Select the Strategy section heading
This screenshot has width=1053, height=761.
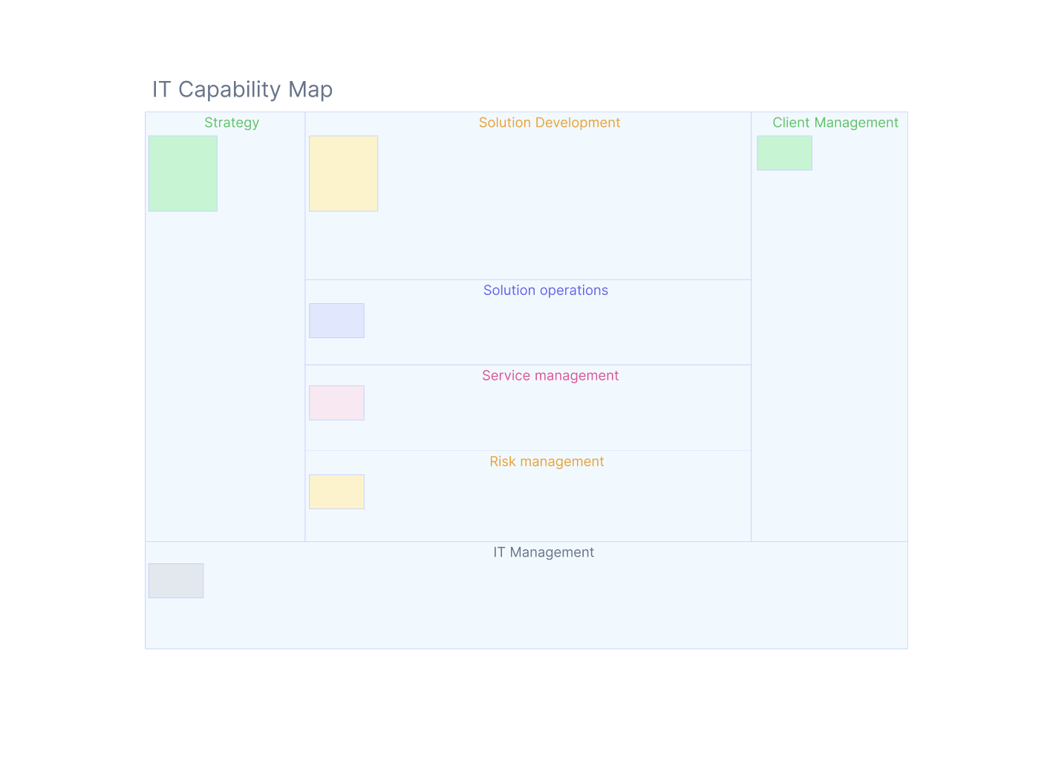[x=232, y=123]
